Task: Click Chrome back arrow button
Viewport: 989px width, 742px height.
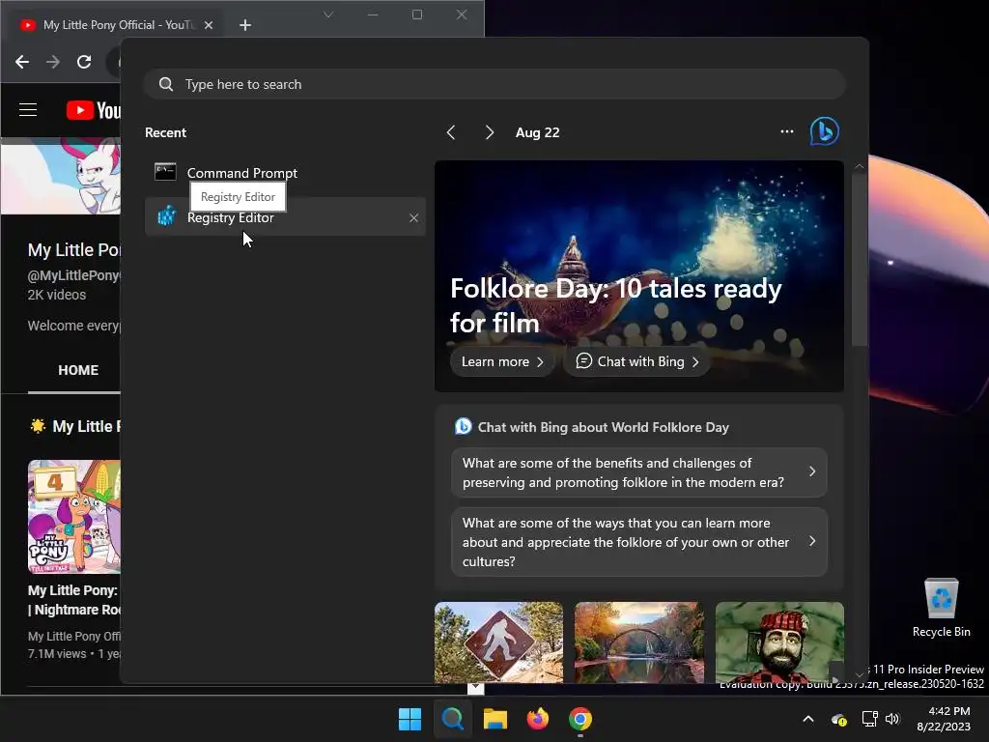Action: [22, 62]
